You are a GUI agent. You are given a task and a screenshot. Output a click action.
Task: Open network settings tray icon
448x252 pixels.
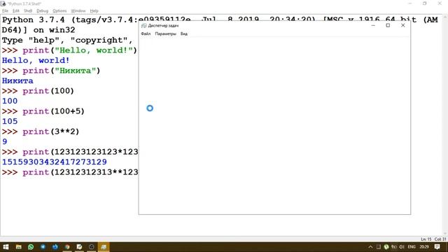coord(394,247)
